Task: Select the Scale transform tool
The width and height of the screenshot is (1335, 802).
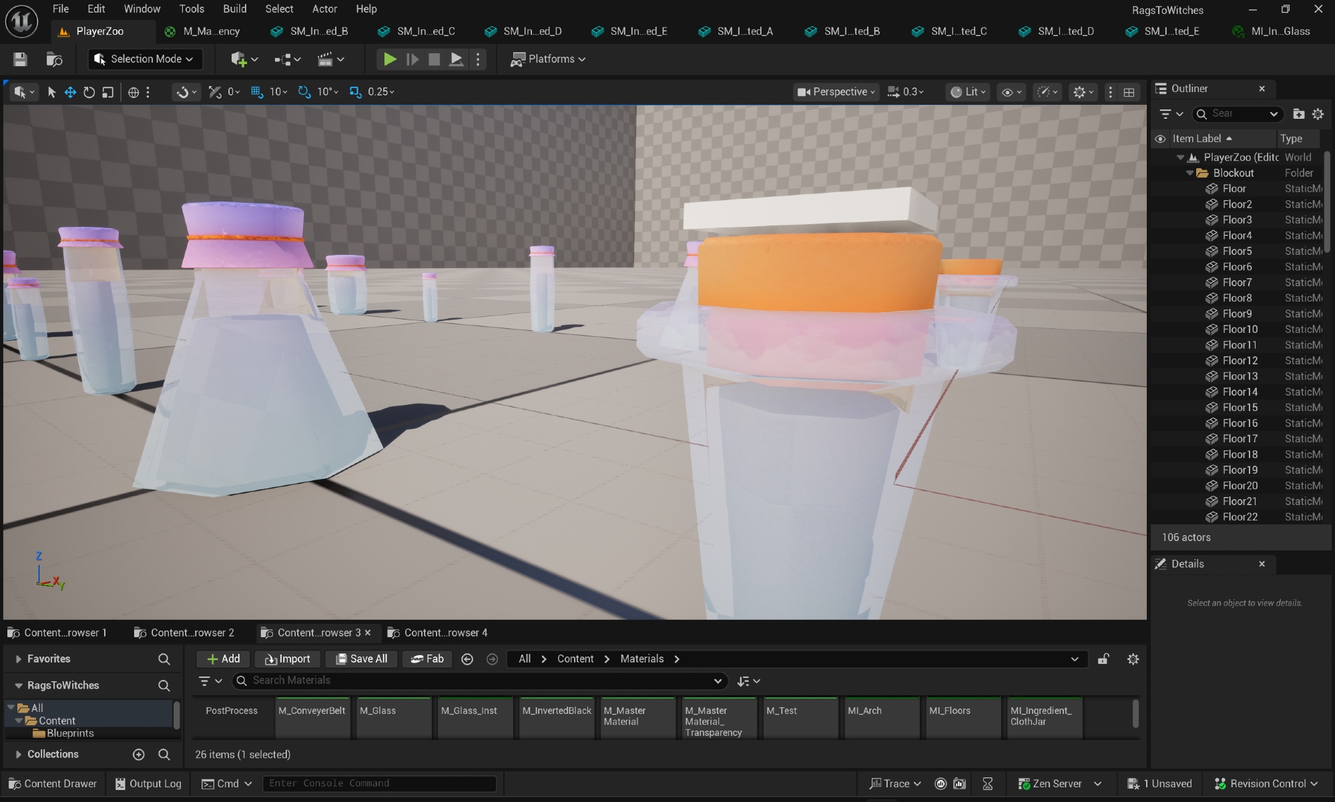Action: click(107, 92)
